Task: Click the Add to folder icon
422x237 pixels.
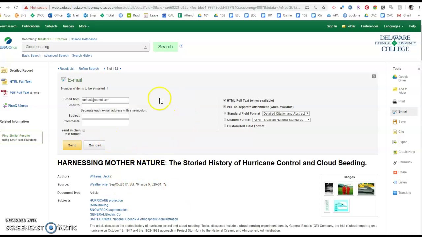Action: click(x=395, y=89)
